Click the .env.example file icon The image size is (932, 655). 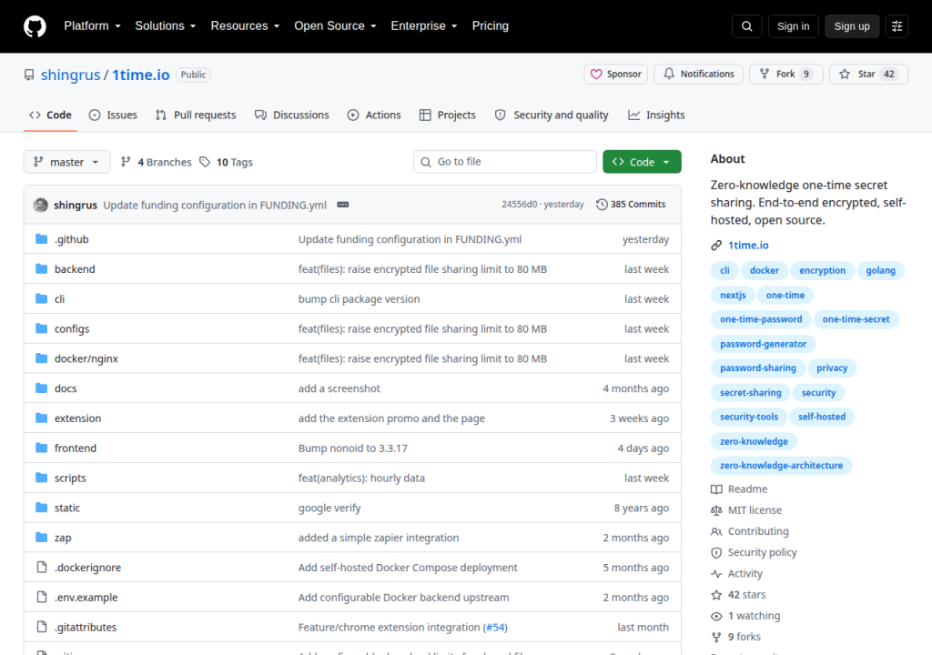click(x=42, y=597)
